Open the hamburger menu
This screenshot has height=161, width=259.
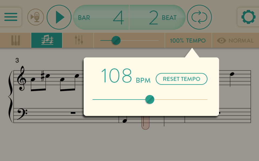(x=11, y=17)
